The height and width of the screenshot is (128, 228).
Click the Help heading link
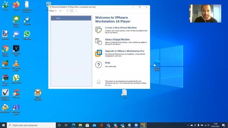coord(108,63)
